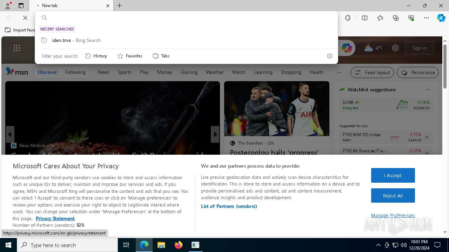Add FTSE All Share ex IT to watchlist
This screenshot has height=252, width=449.
[x=427, y=153]
